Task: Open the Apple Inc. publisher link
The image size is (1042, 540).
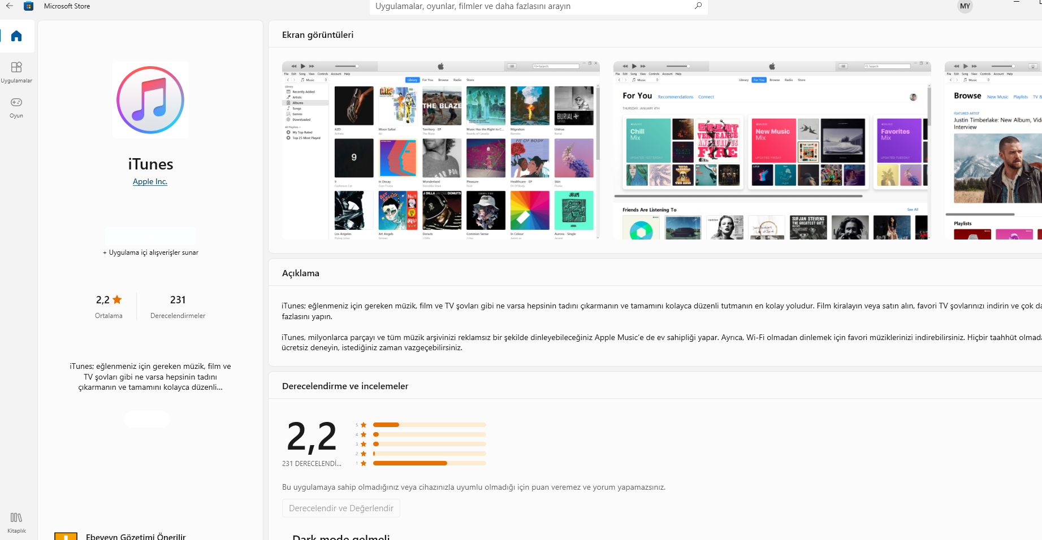Action: pos(150,181)
